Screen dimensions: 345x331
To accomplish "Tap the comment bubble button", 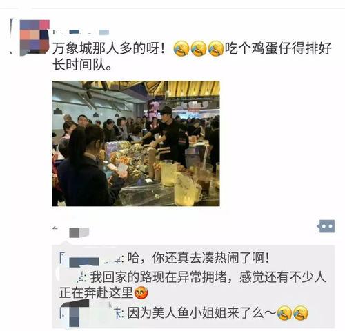I will coord(326,226).
